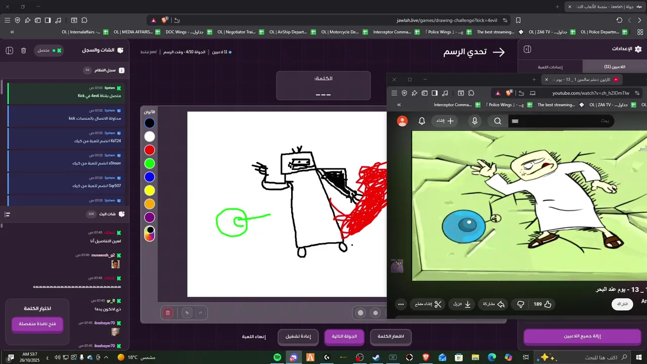647x364 pixels.
Task: Click YouTube اشتراك subscribe button
Action: (623, 304)
